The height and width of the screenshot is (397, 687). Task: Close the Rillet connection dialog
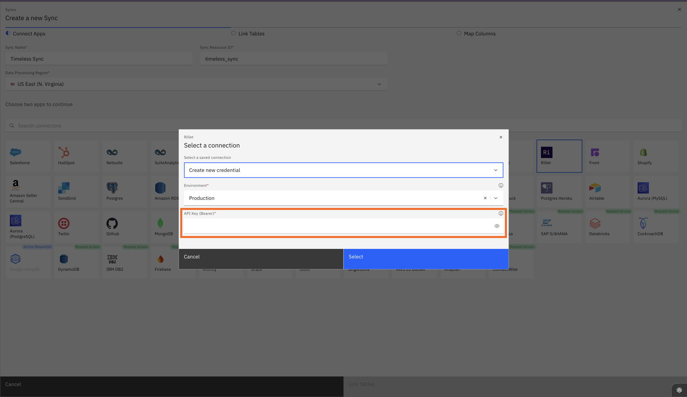pyautogui.click(x=501, y=137)
